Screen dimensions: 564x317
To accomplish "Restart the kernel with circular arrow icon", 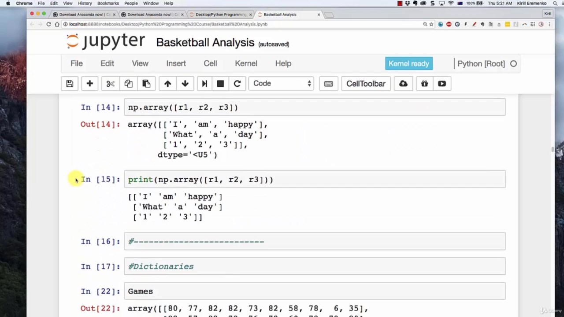I will pyautogui.click(x=237, y=84).
